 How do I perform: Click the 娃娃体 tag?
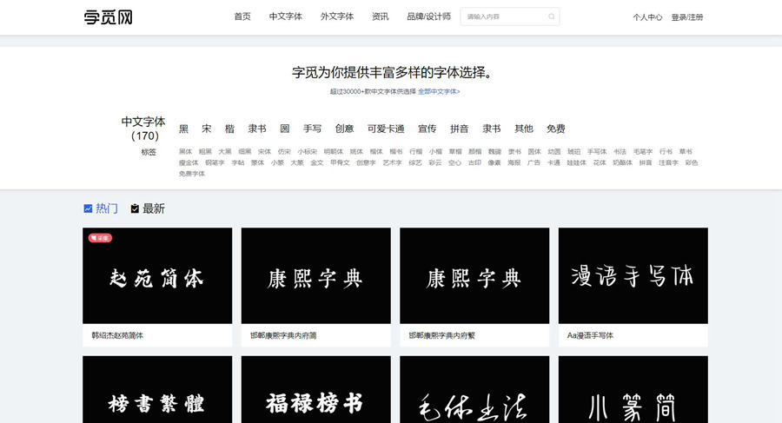pos(577,162)
